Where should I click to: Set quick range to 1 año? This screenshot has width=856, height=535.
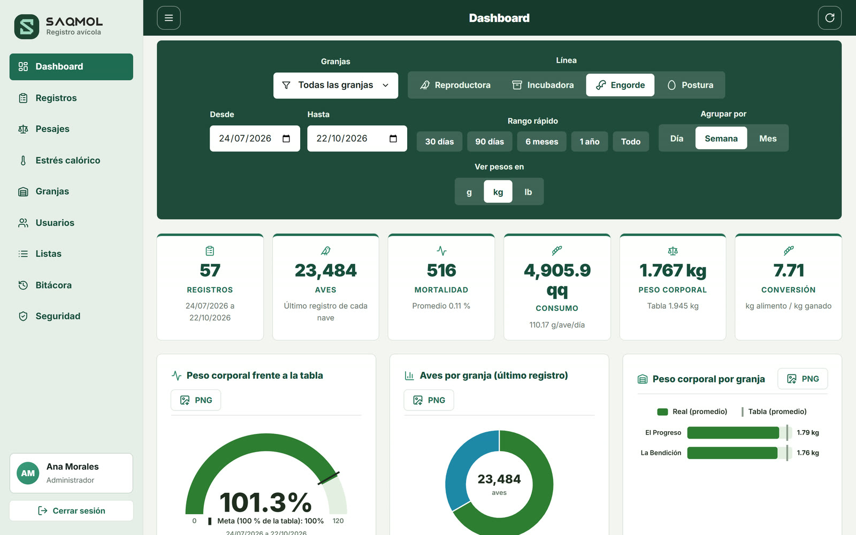coord(590,142)
